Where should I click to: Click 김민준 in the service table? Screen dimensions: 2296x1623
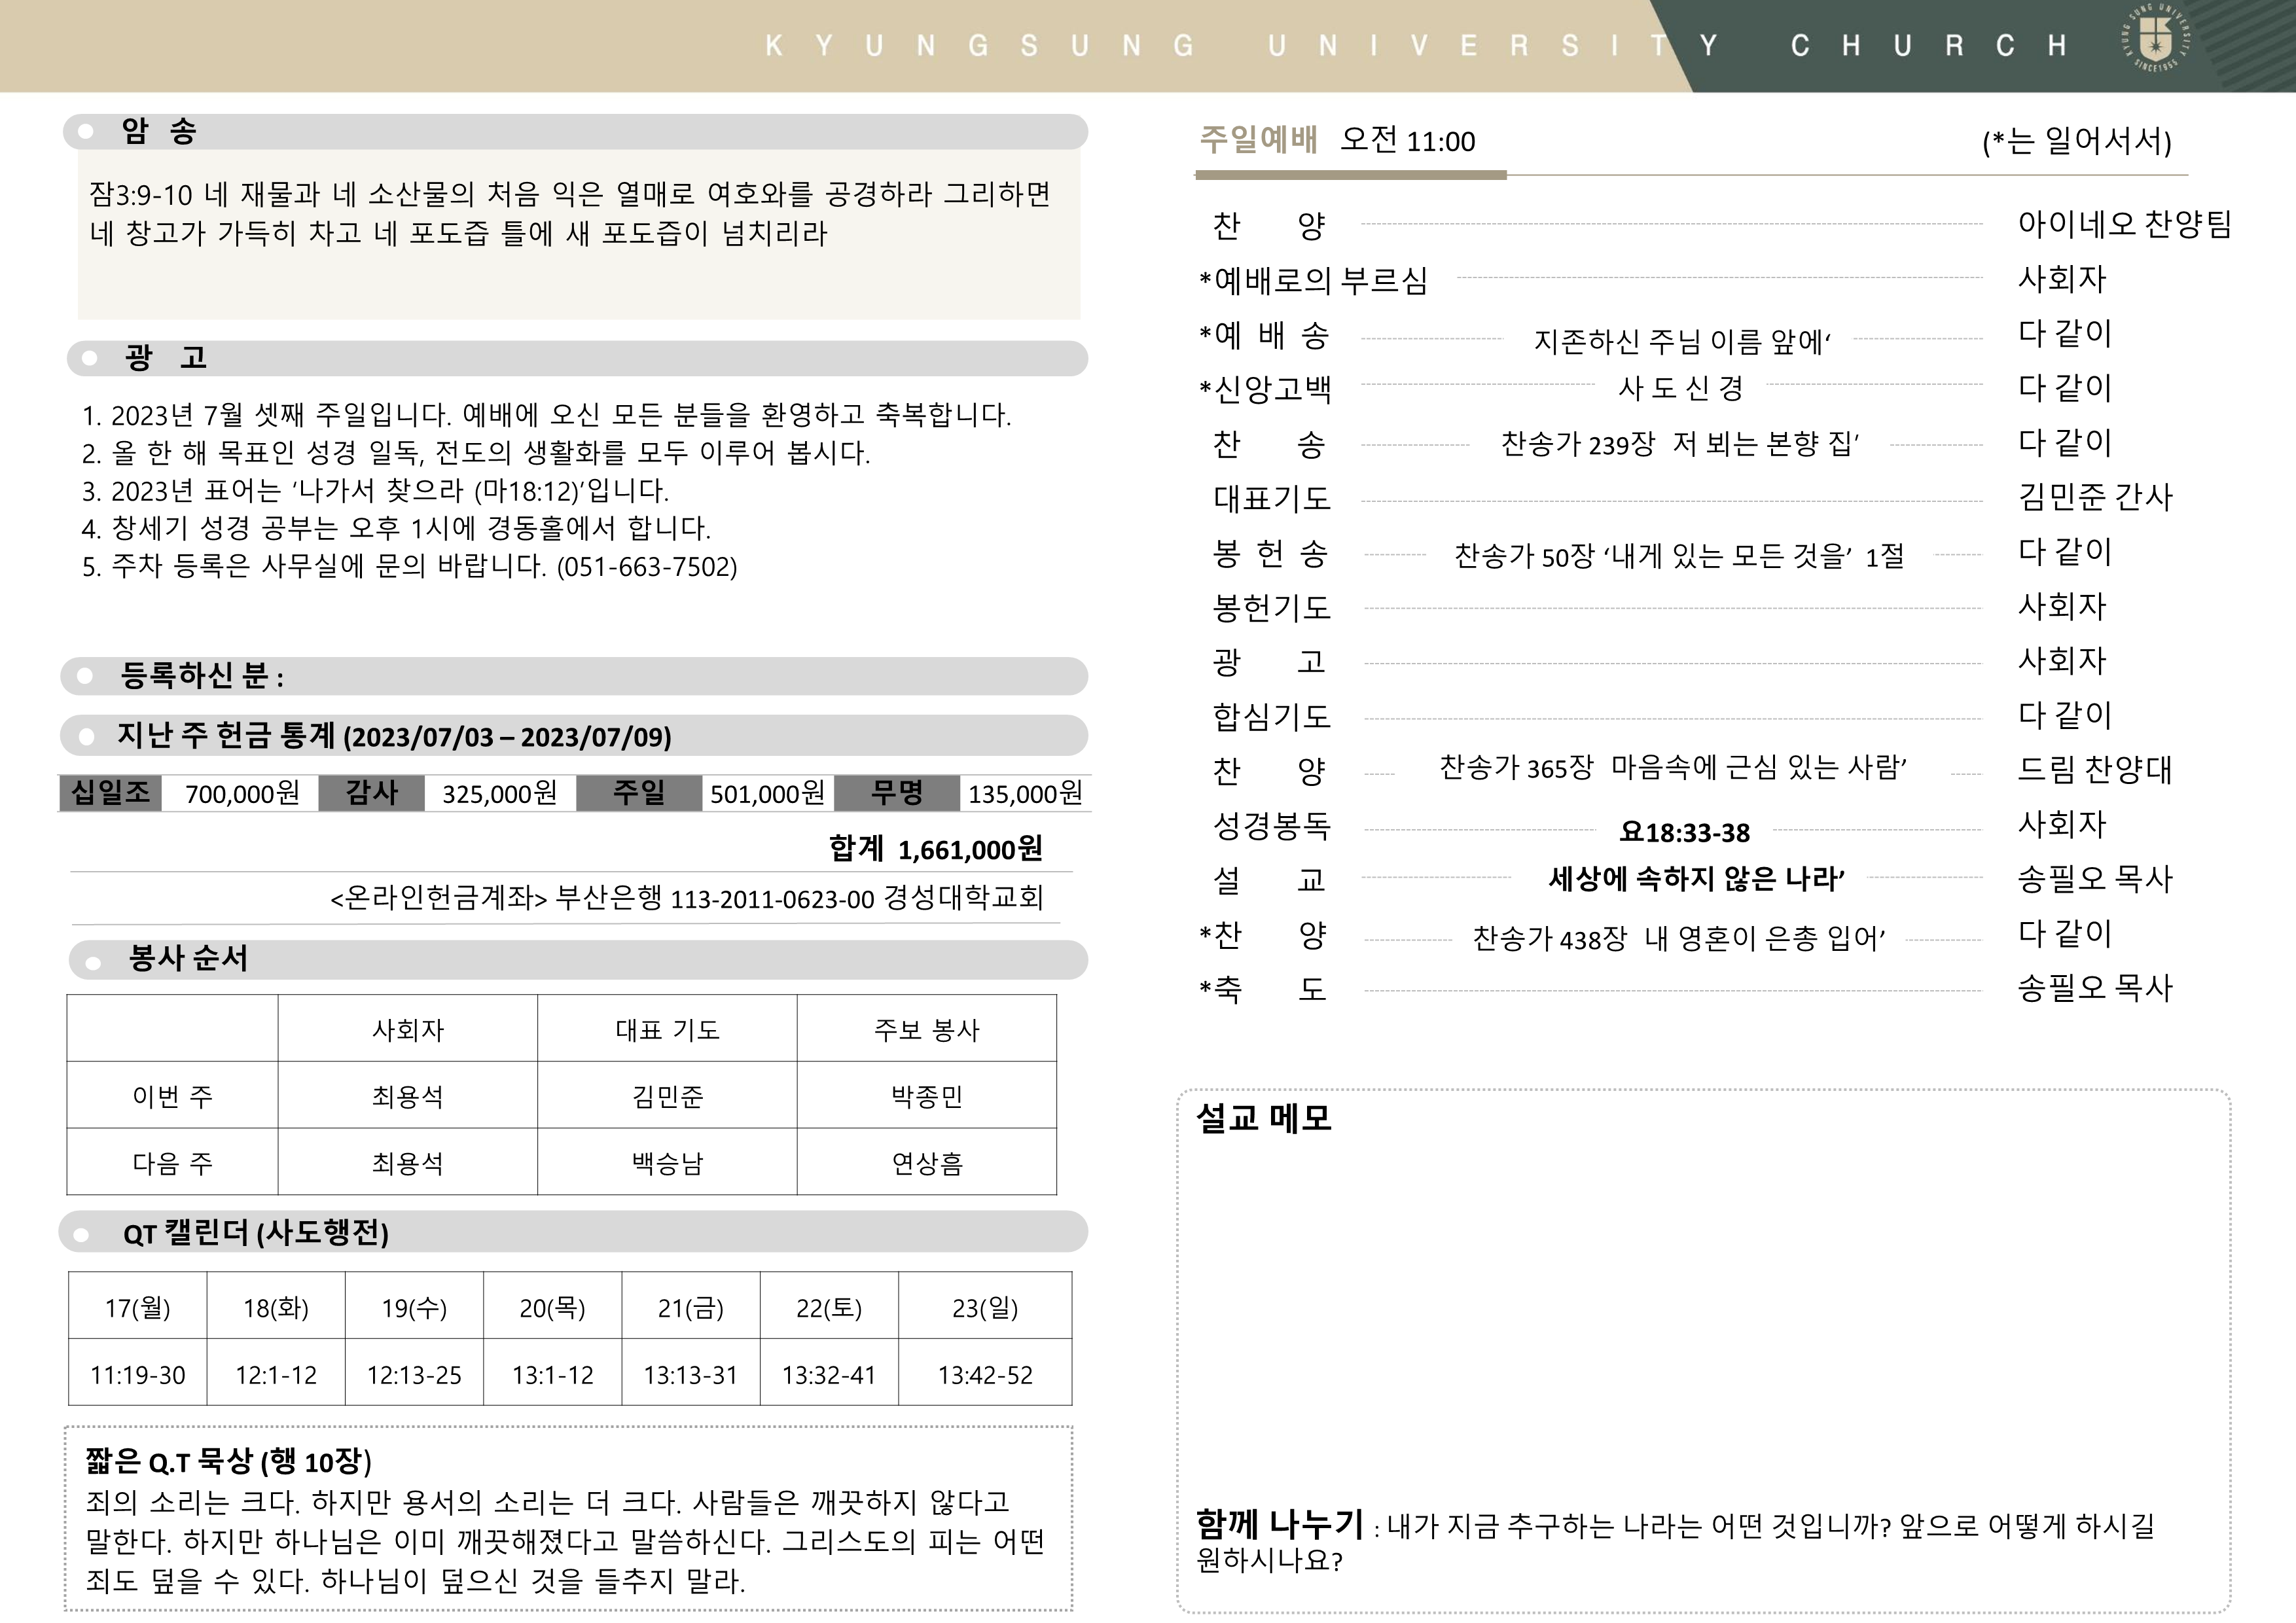pos(667,1096)
